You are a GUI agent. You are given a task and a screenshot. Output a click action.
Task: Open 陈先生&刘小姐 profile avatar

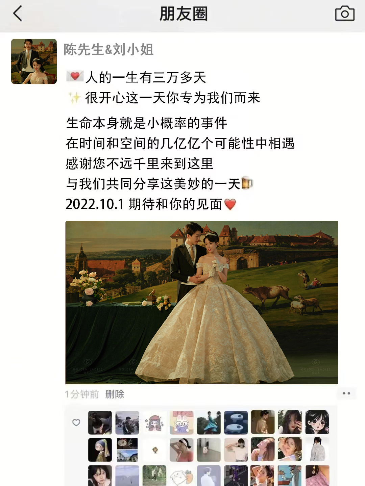34,61
